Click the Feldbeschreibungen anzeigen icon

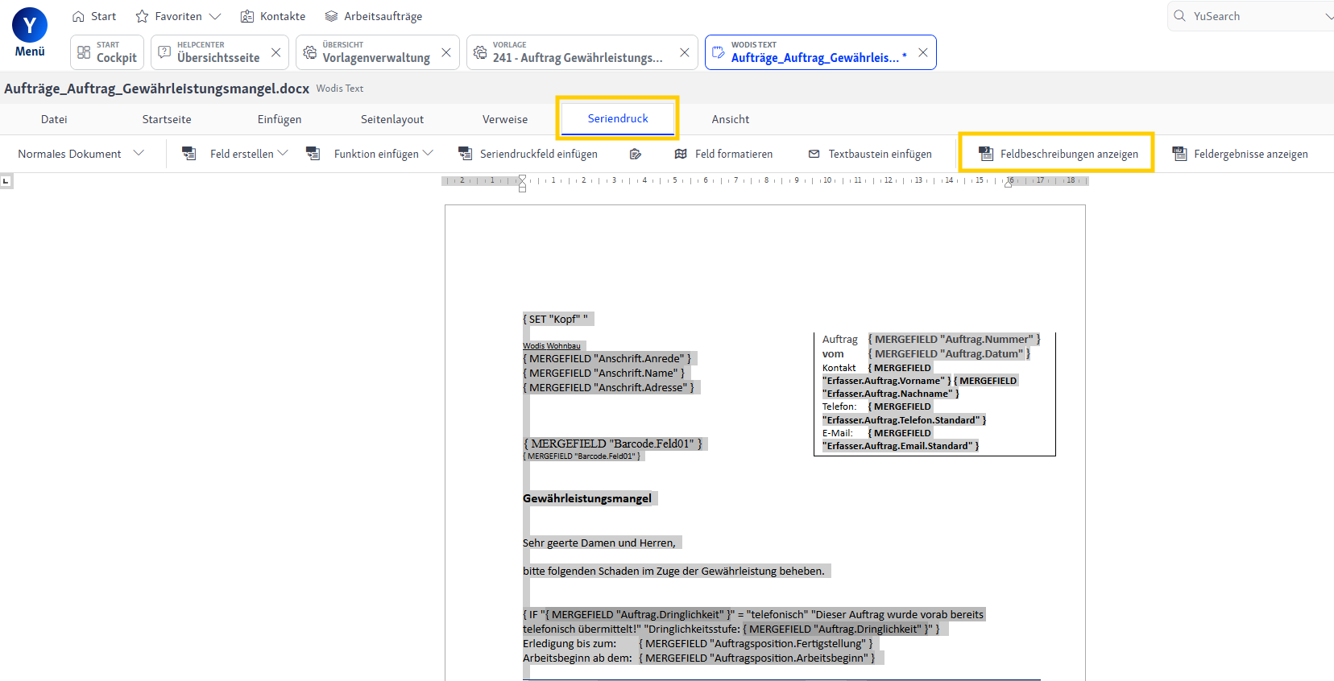click(986, 154)
